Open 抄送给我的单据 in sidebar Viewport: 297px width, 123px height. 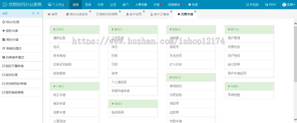[21, 84]
